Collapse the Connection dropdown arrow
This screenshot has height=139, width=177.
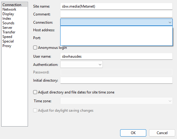(170, 22)
